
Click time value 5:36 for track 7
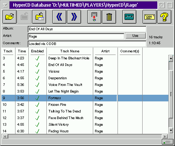click(x=21, y=85)
